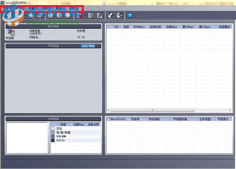Sort by the 加密 column header
Screen dimensions: 236x169
pyautogui.click(x=126, y=27)
